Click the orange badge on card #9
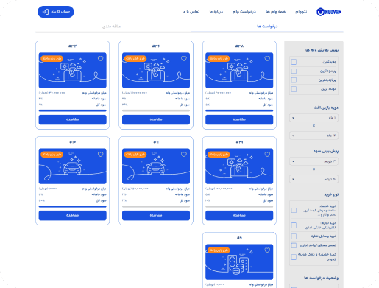The image size is (379, 288). (219, 250)
